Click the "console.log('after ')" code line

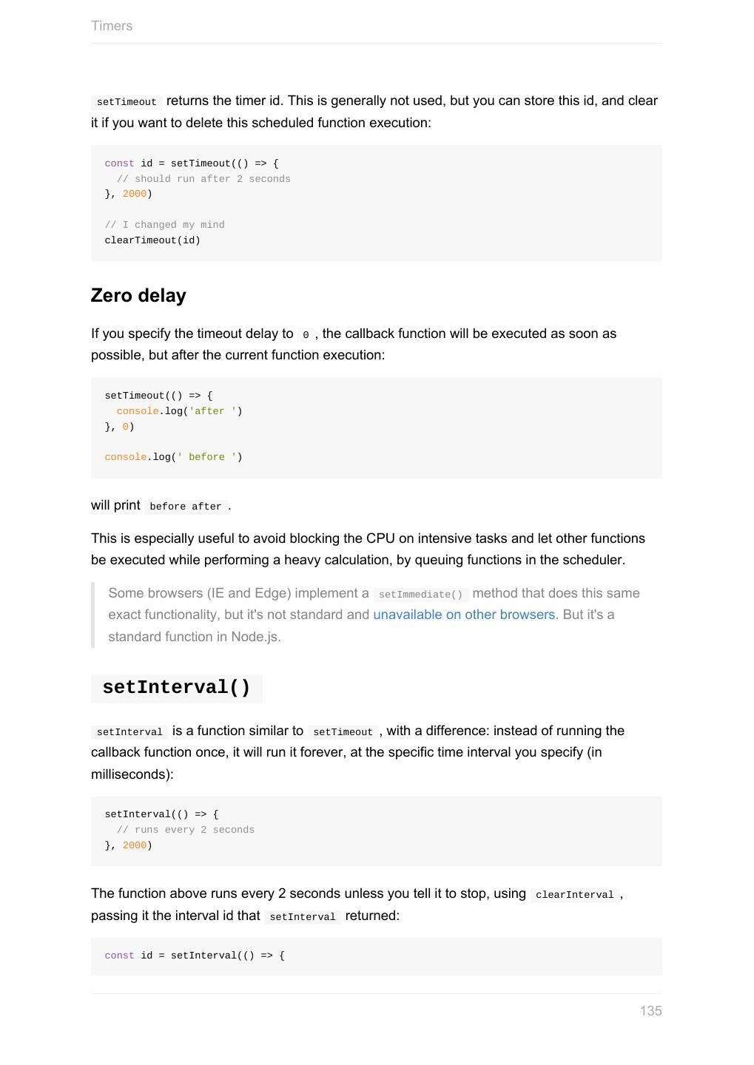(x=179, y=411)
